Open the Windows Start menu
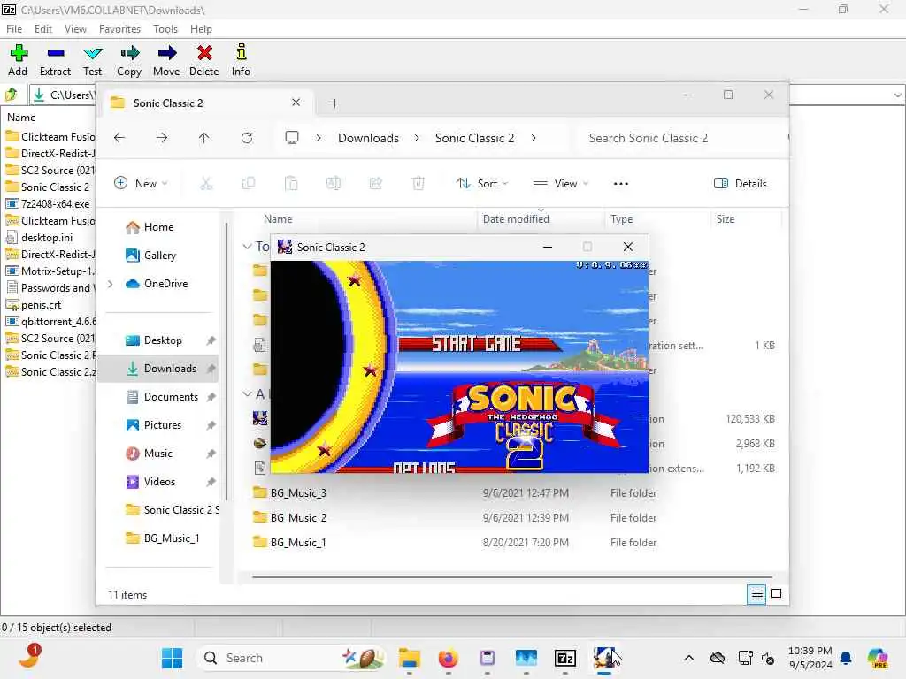906x679 pixels. 172,658
